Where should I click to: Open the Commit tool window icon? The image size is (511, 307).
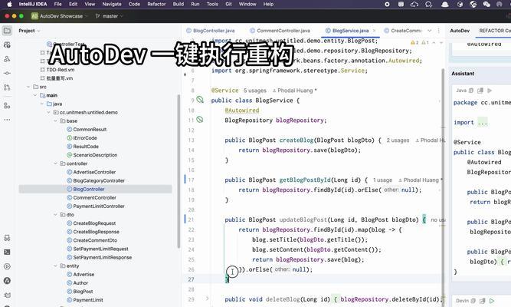click(7, 73)
